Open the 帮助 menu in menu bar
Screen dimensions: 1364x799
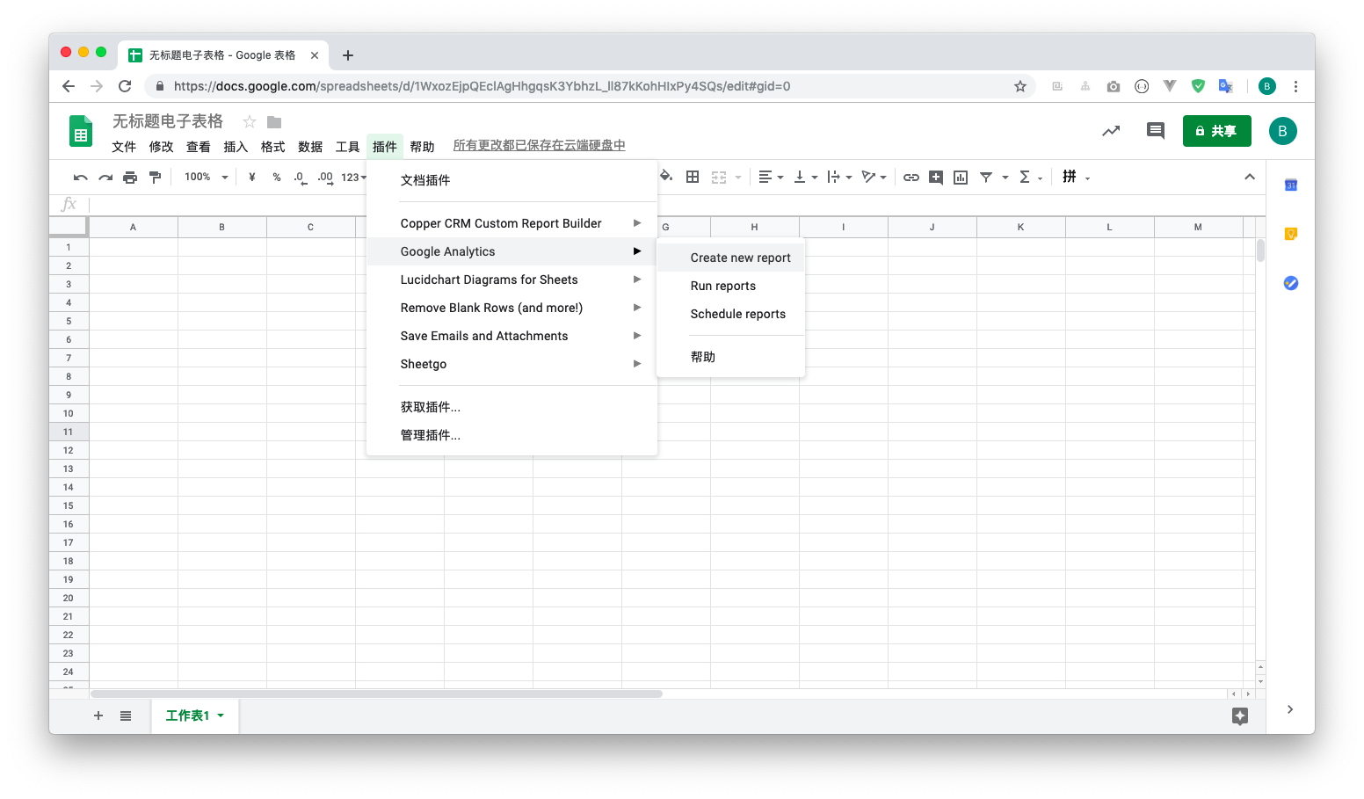point(422,147)
